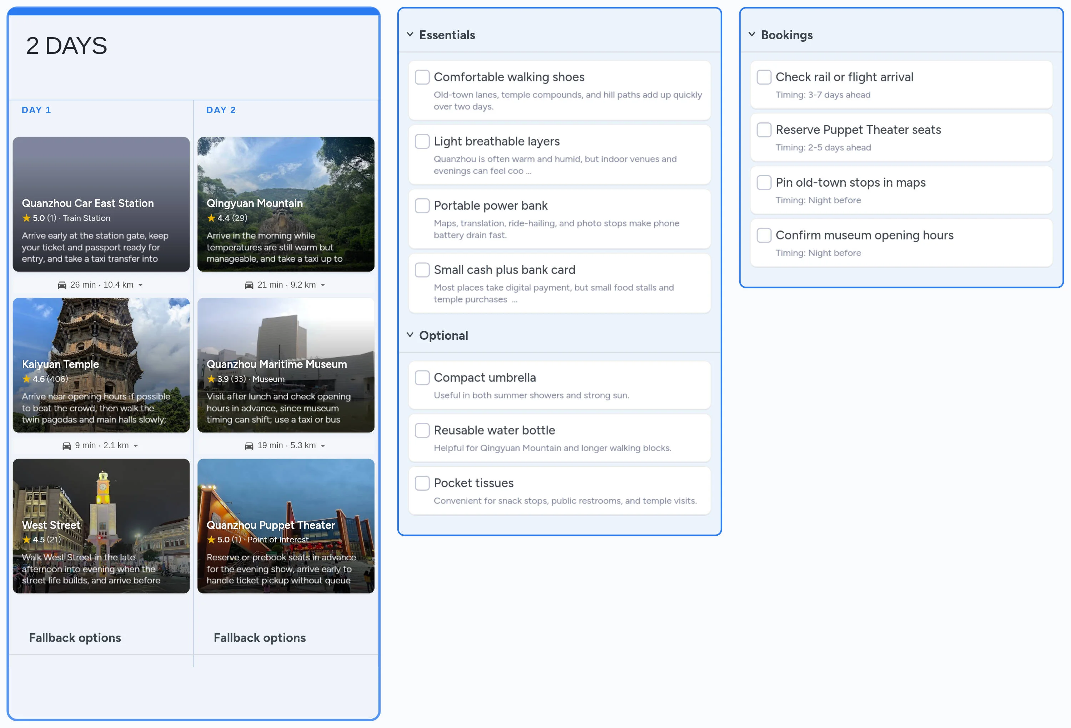Collapse the Optional section chevron
This screenshot has height=728, width=1071.
pyautogui.click(x=410, y=335)
